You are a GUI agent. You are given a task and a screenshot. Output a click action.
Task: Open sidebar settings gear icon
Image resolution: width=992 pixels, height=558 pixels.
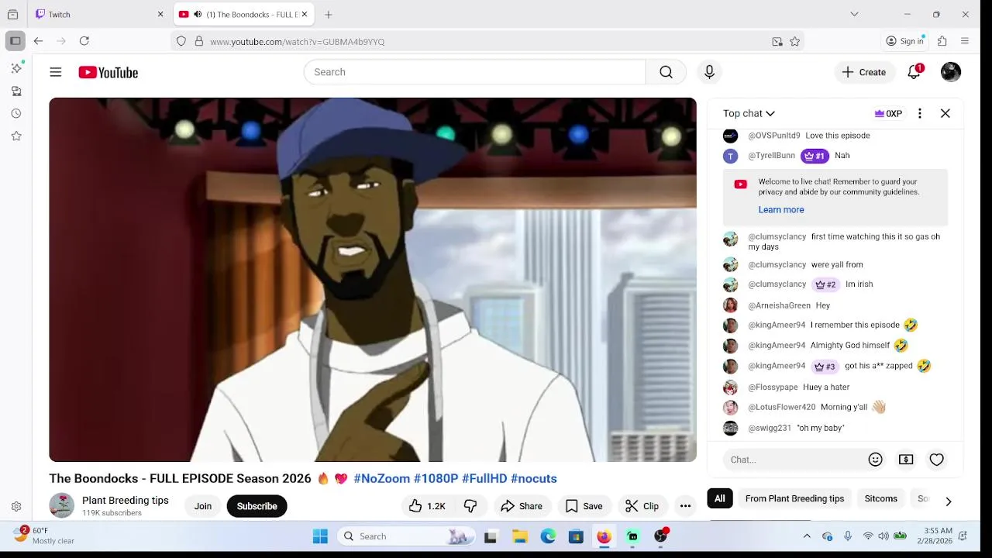pyautogui.click(x=16, y=506)
